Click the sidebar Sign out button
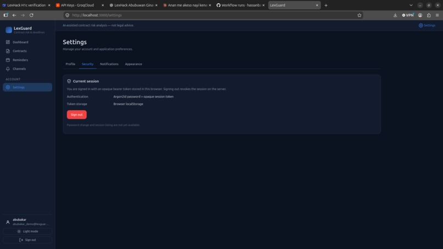This screenshot has width=443, height=249. 27,240
